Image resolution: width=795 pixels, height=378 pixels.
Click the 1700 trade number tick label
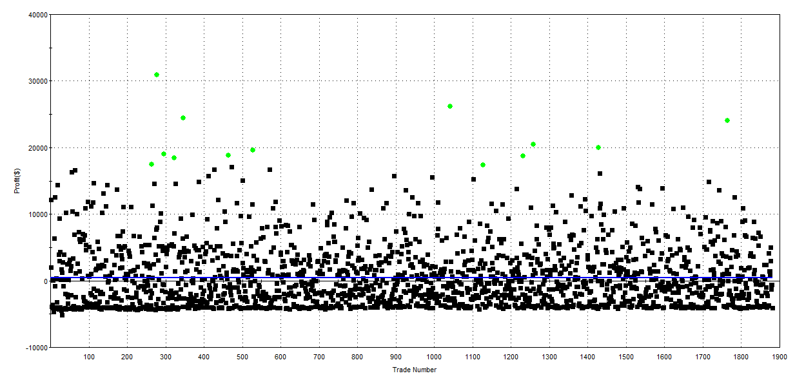(x=703, y=355)
